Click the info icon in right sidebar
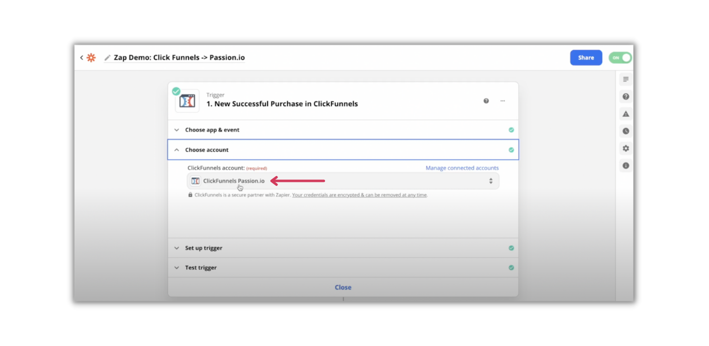709x346 pixels. coord(625,165)
